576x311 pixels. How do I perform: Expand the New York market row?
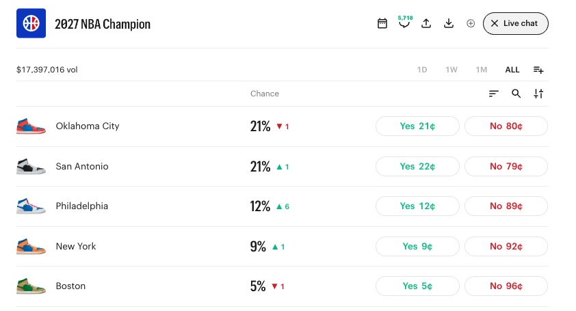283,246
